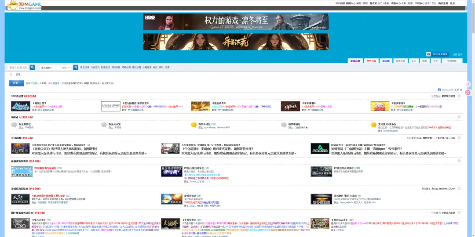This screenshot has height=237, width=475.
Task: Switch to the 勋章 tab
Action: 424,61
